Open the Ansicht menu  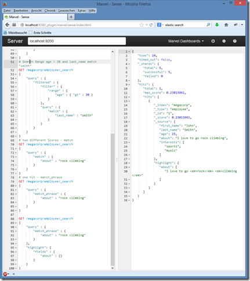[x=37, y=10]
